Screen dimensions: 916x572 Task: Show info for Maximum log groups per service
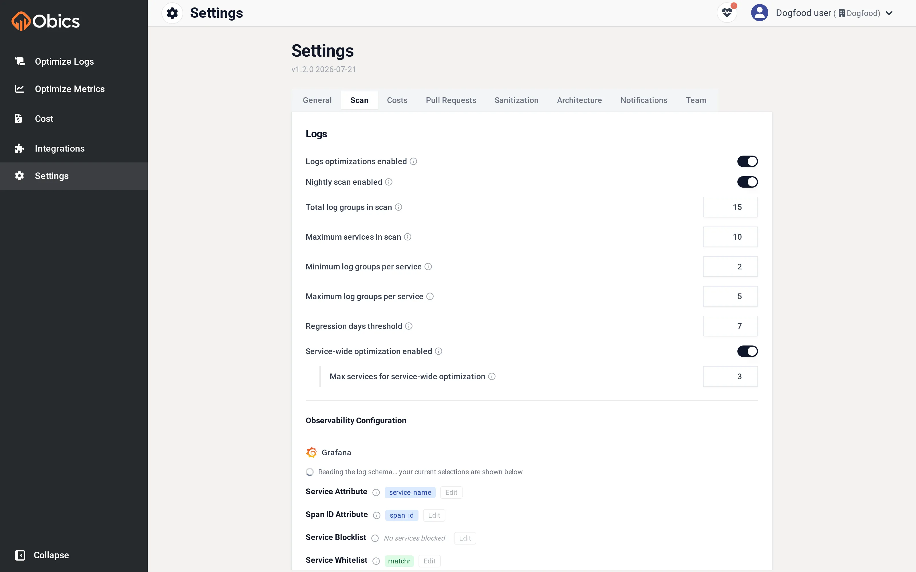click(x=430, y=296)
